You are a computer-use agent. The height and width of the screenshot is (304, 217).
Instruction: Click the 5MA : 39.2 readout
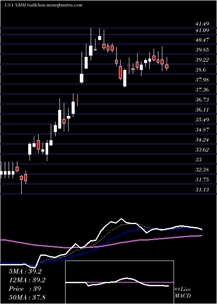tap(25, 271)
